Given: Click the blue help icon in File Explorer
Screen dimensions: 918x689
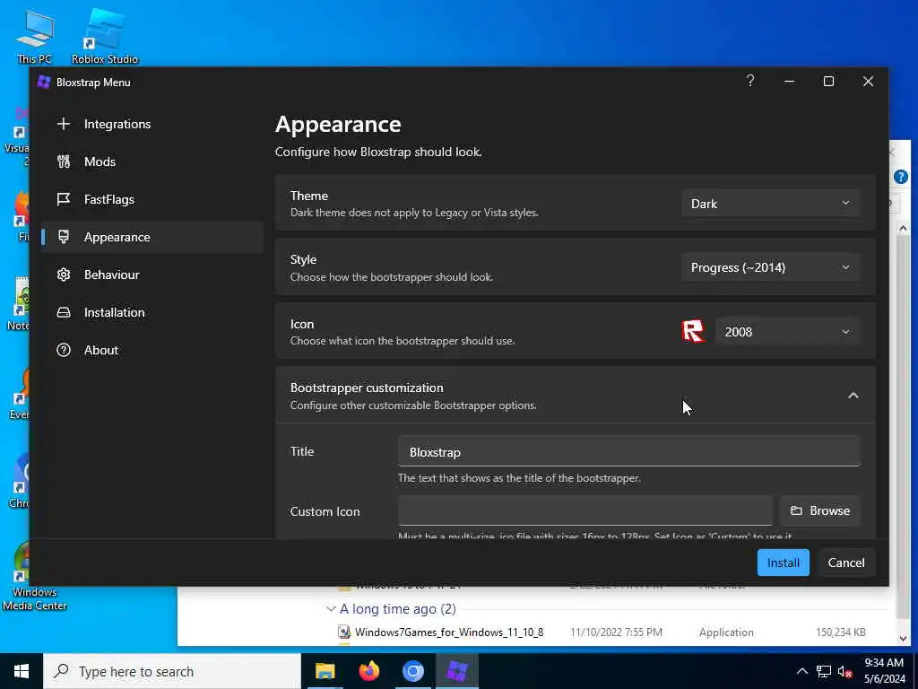Looking at the screenshot, I should click(901, 177).
